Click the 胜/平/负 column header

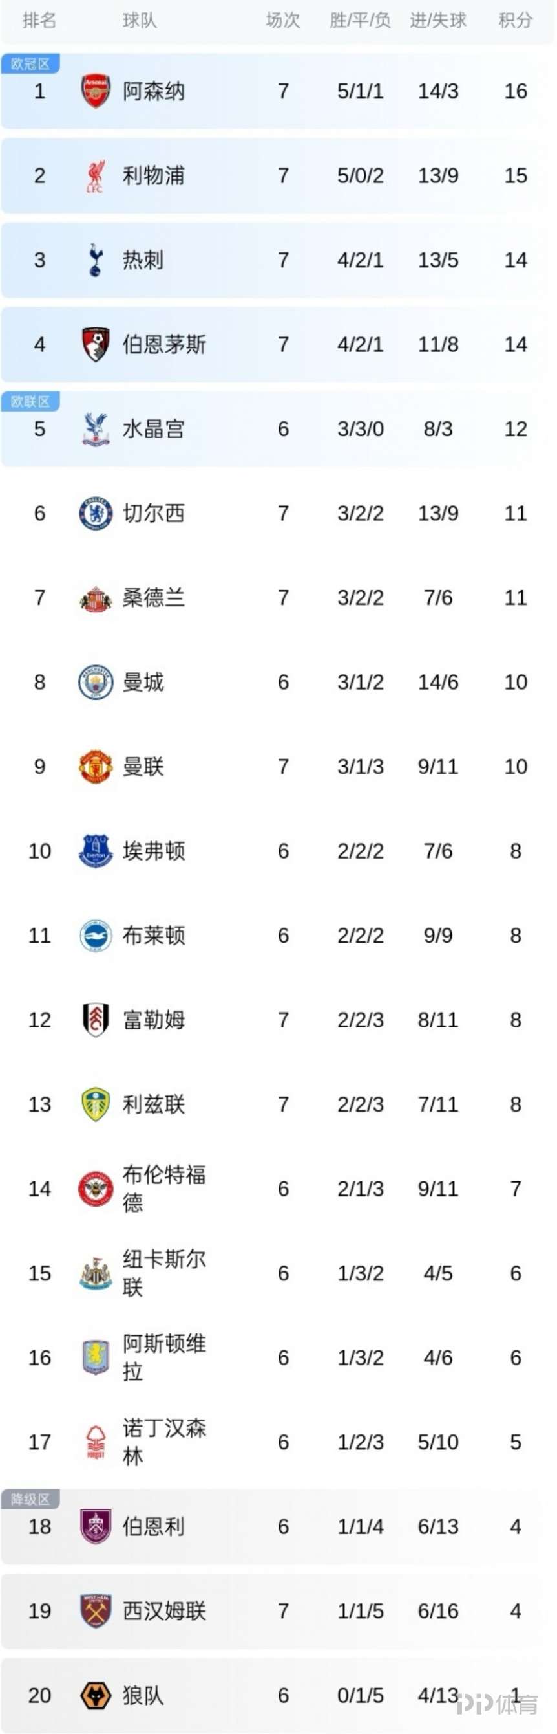[x=360, y=20]
